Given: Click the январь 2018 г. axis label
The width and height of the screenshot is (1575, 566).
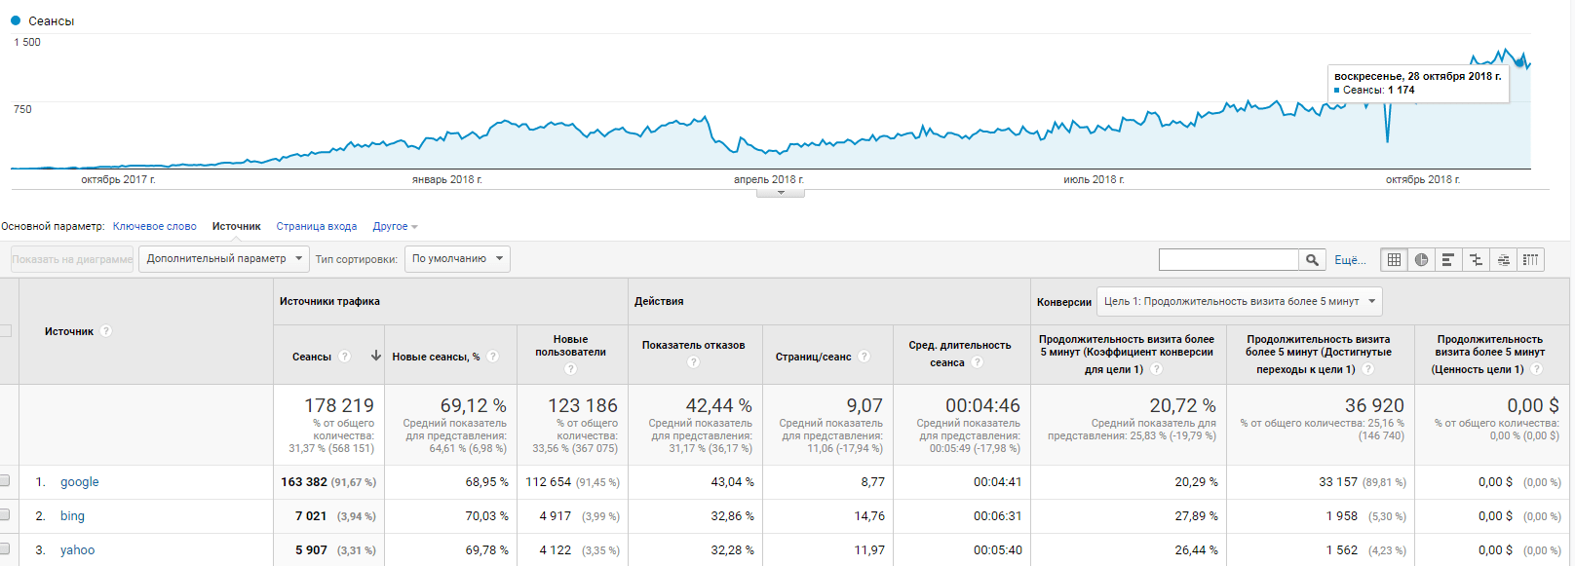Looking at the screenshot, I should coord(446,179).
